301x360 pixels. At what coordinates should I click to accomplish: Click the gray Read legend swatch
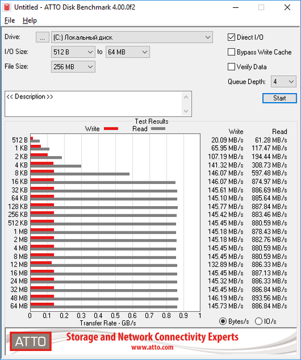[158, 129]
